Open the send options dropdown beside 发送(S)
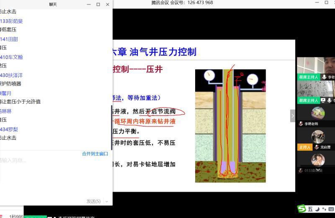 coord(107,201)
